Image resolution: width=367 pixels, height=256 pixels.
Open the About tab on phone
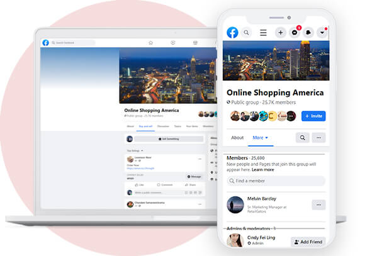[237, 138]
